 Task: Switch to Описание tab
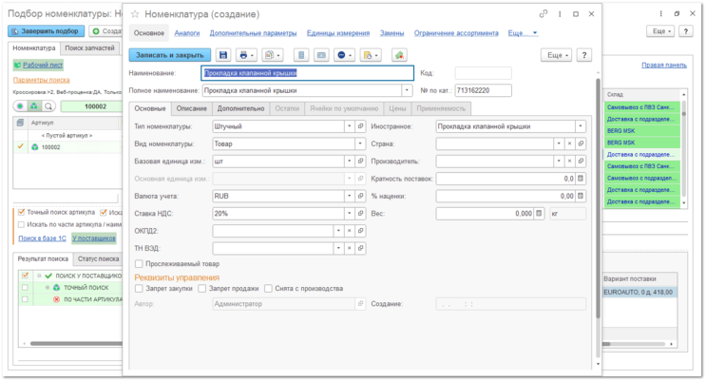coord(191,108)
